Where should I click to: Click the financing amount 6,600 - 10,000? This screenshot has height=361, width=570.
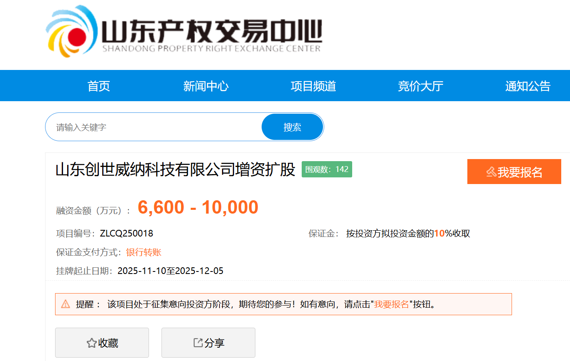[198, 207]
